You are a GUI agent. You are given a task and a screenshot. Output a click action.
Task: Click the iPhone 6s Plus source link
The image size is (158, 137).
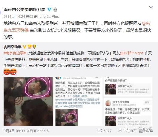47,16
